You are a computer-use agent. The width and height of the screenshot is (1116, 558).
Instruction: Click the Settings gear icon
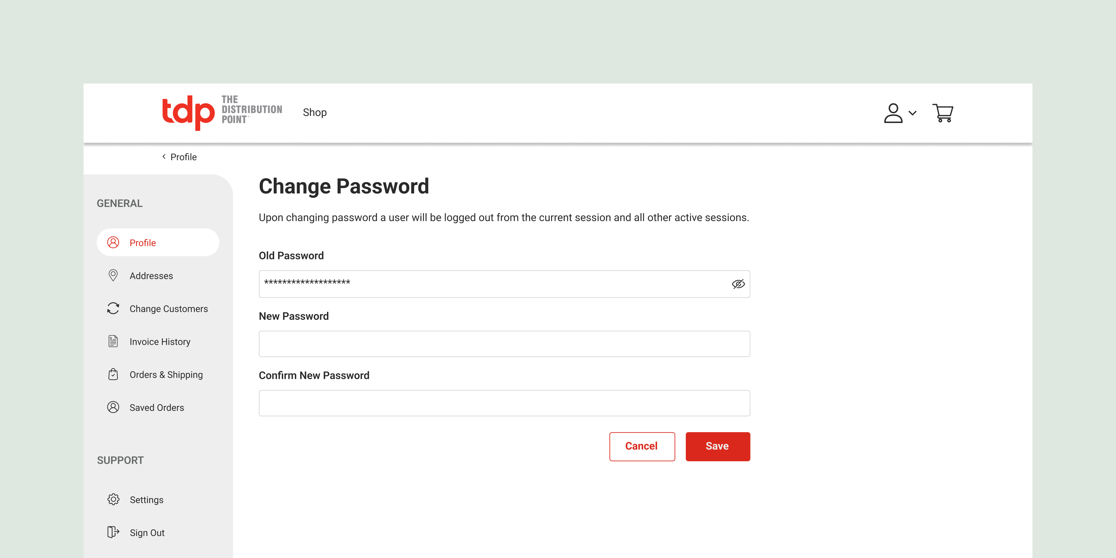[114, 499]
